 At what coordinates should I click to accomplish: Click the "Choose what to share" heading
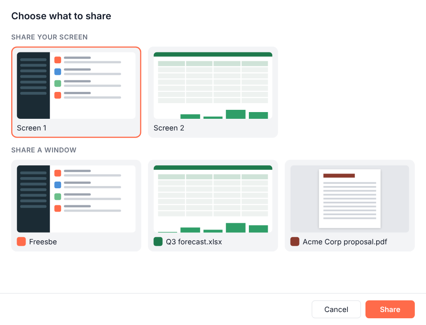(x=61, y=16)
